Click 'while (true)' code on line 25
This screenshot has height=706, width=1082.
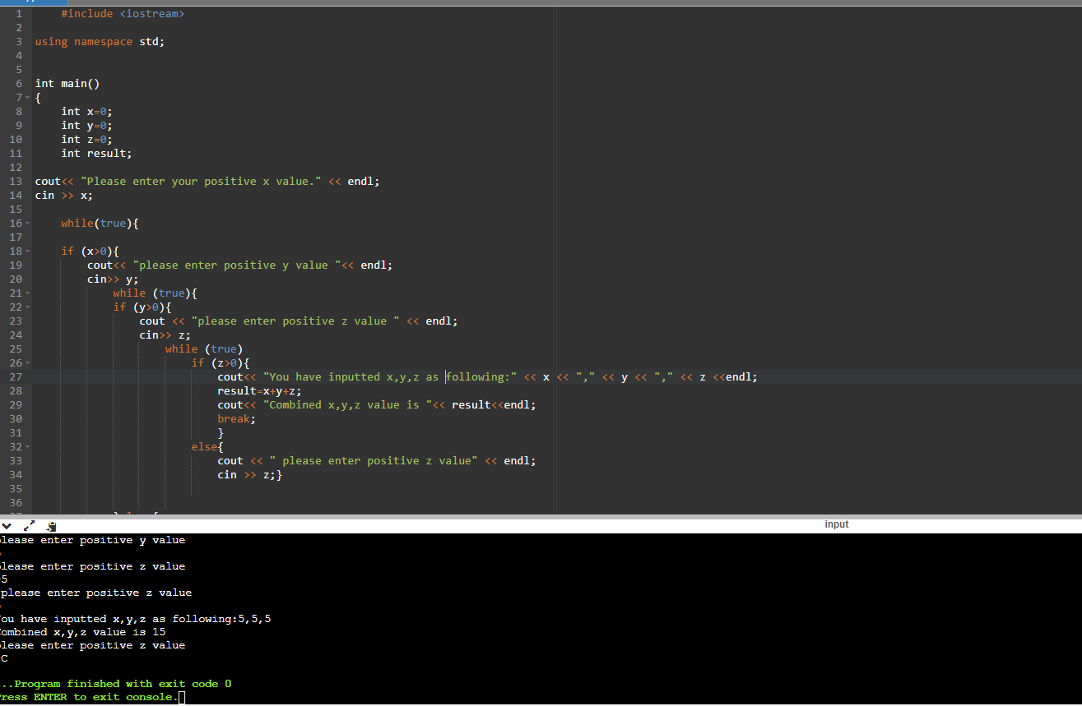click(x=204, y=349)
